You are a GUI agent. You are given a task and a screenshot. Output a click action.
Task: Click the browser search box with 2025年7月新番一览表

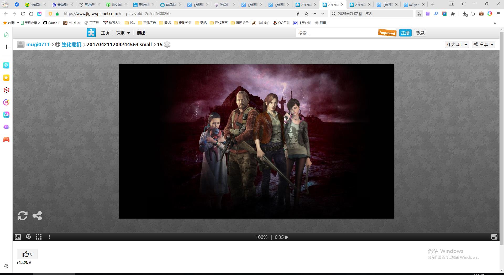[371, 14]
